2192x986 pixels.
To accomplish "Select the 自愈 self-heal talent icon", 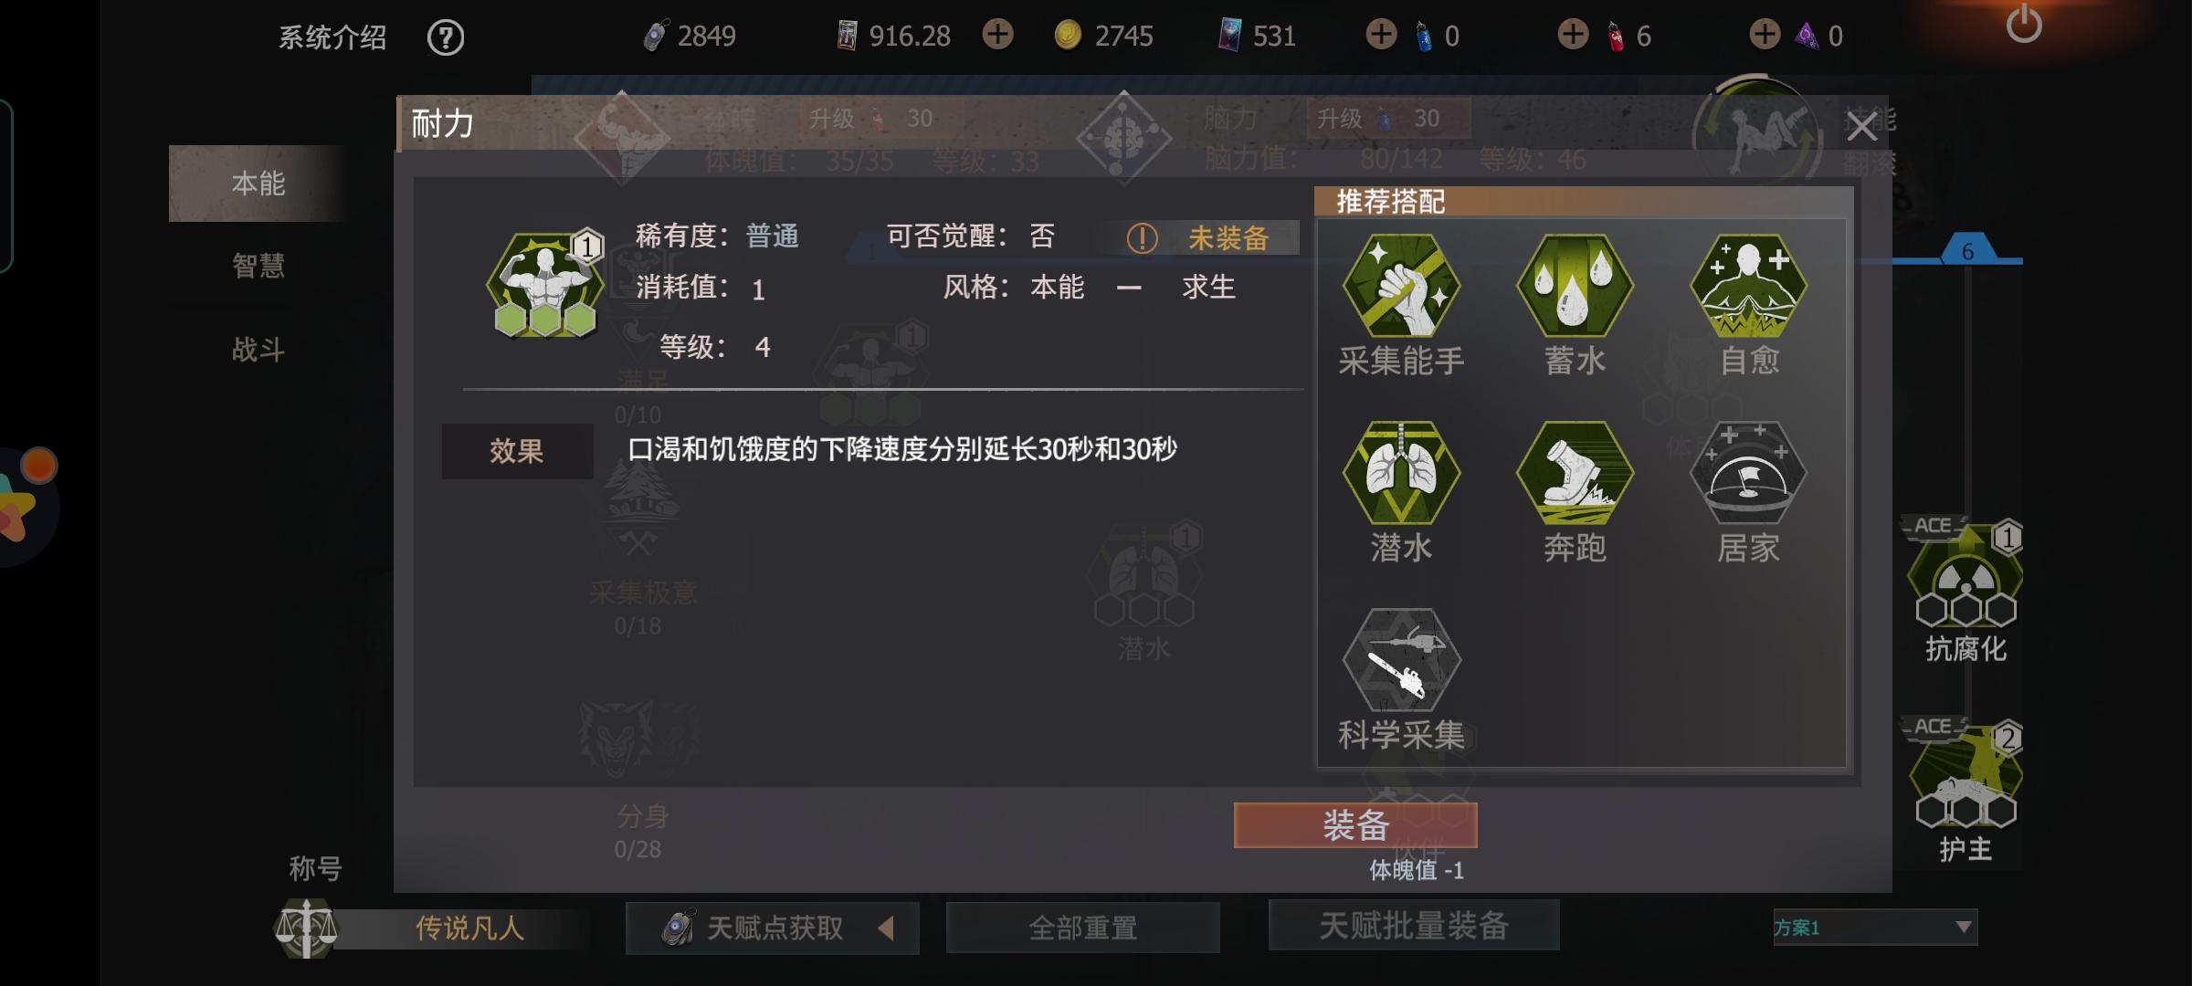I will point(1748,286).
